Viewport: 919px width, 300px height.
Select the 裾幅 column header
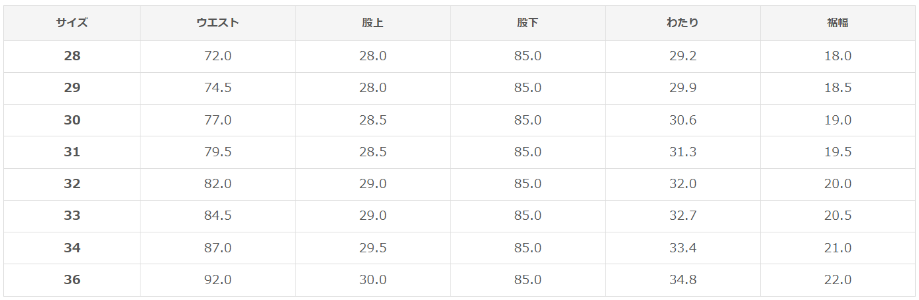click(x=838, y=23)
